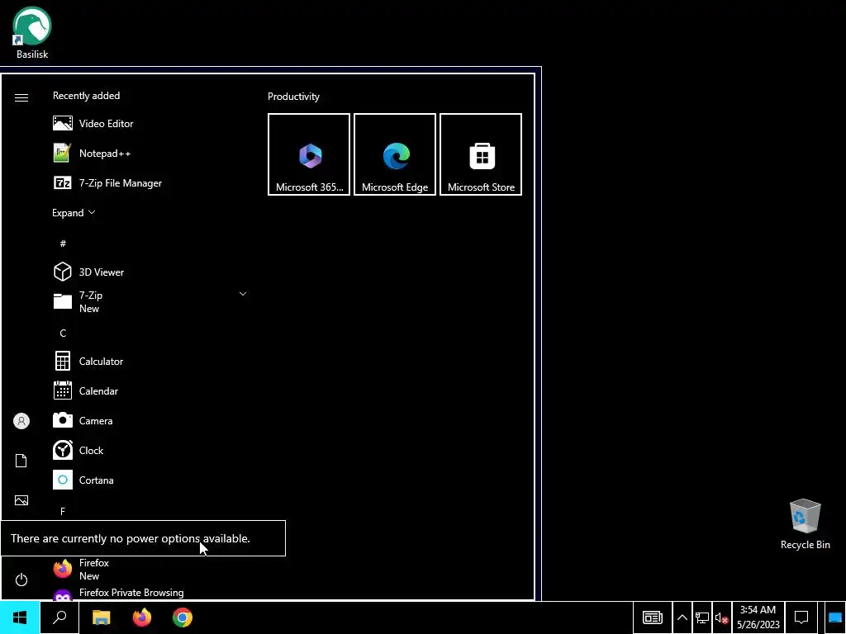Open the clock showing 3:54 AM
846x634 pixels.
tap(758, 617)
